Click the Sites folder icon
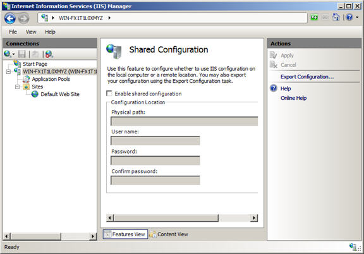 [27, 87]
